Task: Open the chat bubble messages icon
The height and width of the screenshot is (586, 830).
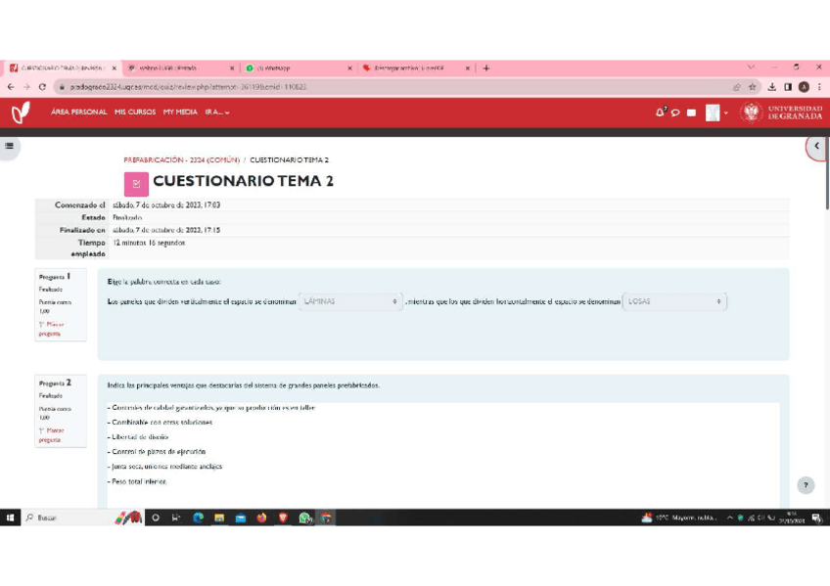Action: 675,113
